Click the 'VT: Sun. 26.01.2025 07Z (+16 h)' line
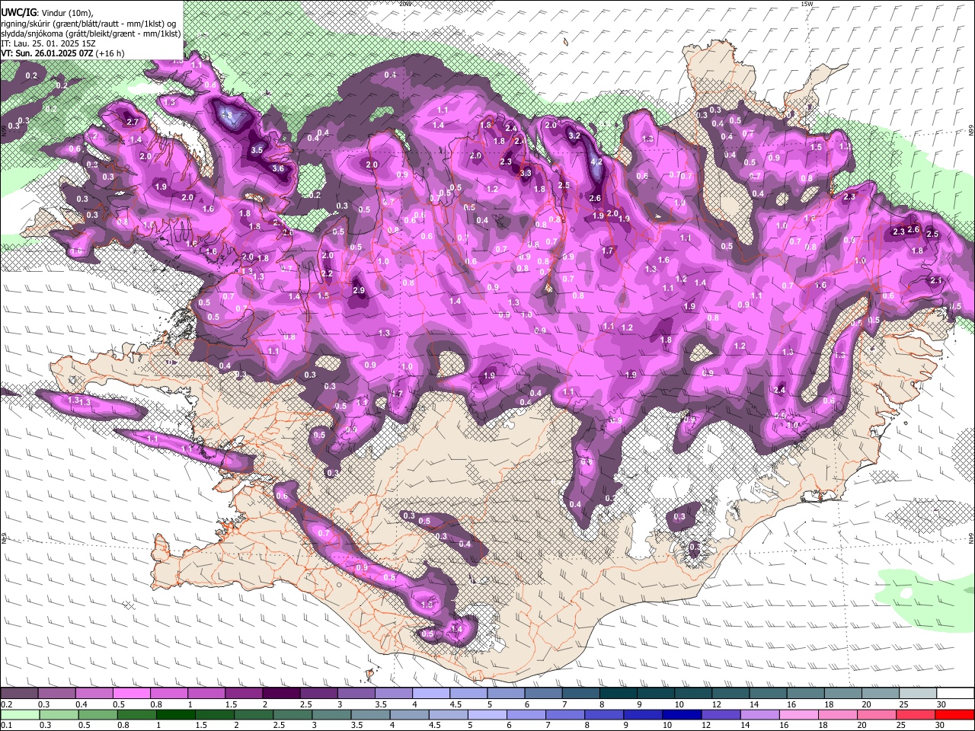 (x=62, y=53)
